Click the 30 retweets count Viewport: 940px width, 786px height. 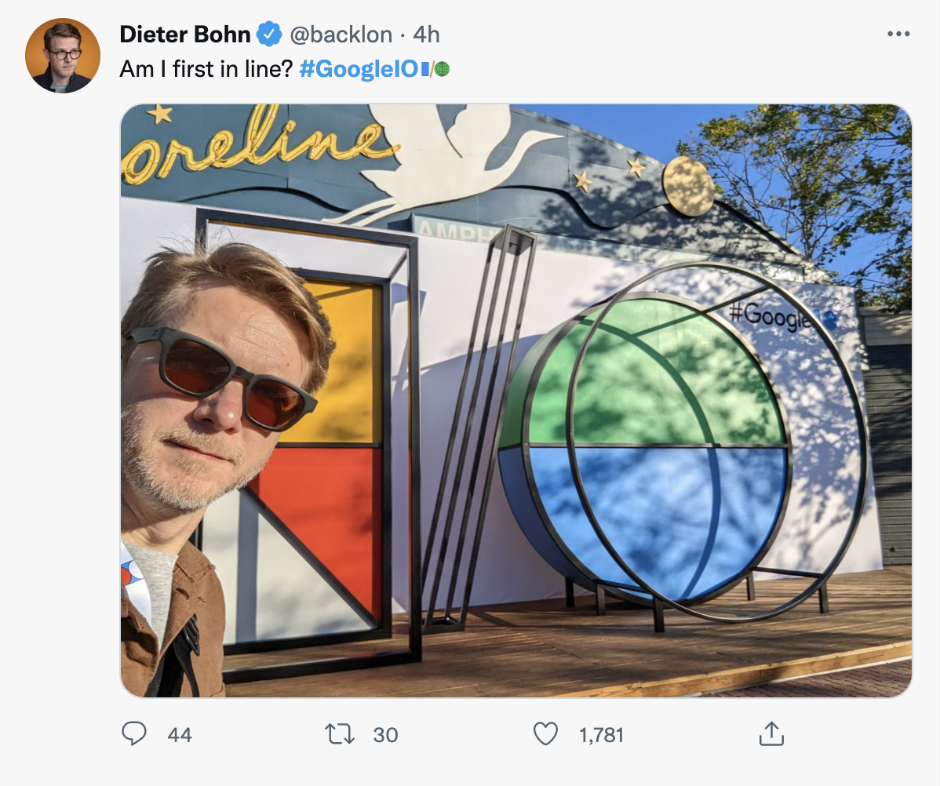click(385, 735)
